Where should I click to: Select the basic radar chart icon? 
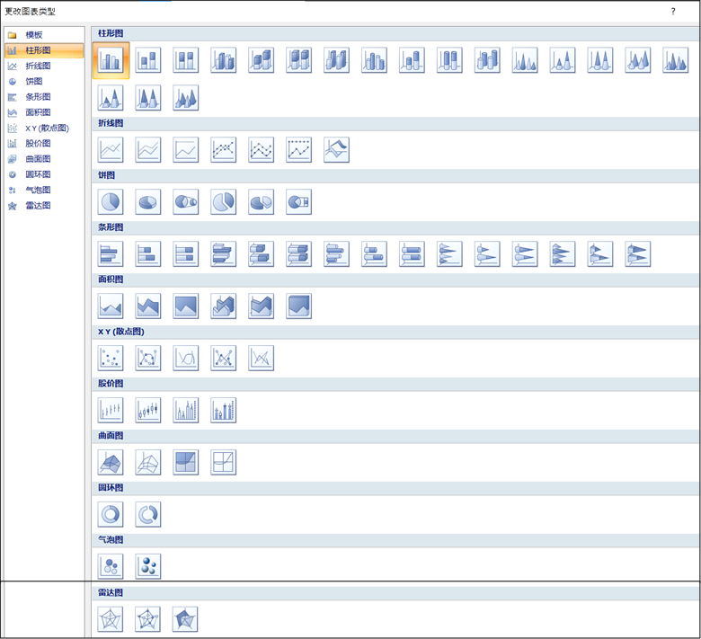click(111, 619)
